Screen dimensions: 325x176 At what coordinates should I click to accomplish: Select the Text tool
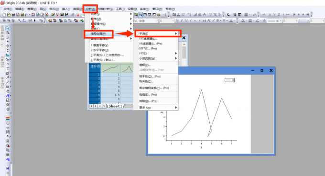coord(8,68)
